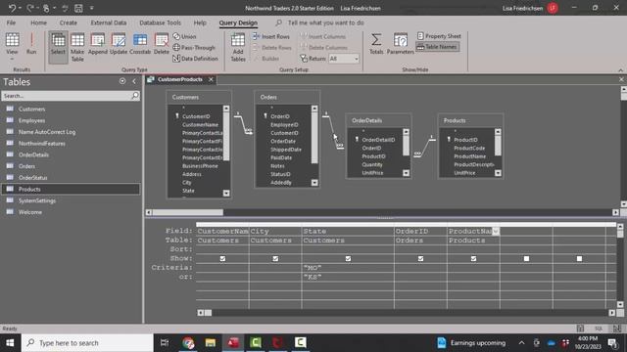Switch to SQL view in status bar

pyautogui.click(x=599, y=329)
